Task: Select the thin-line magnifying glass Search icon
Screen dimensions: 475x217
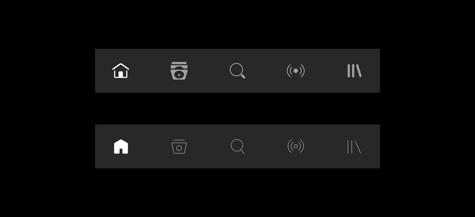Action: (237, 147)
